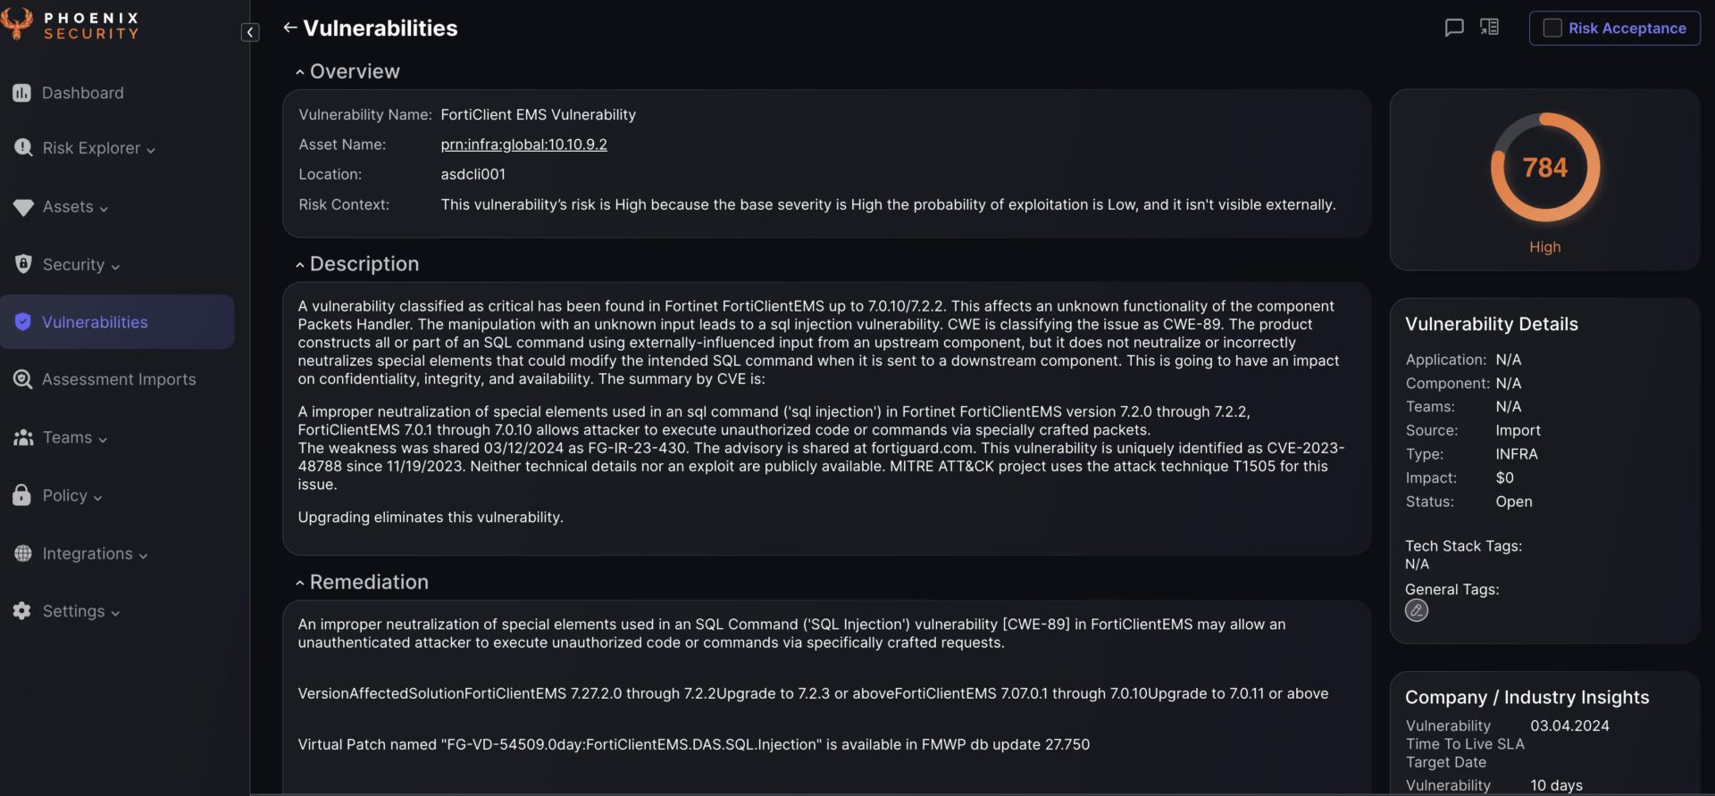Open Settings from the sidebar menu
The height and width of the screenshot is (796, 1715).
pos(79,611)
